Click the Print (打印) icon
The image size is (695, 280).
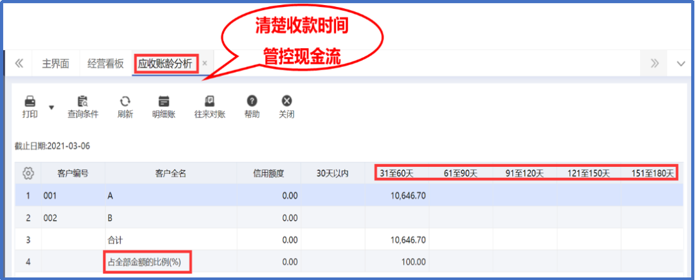[x=30, y=101]
